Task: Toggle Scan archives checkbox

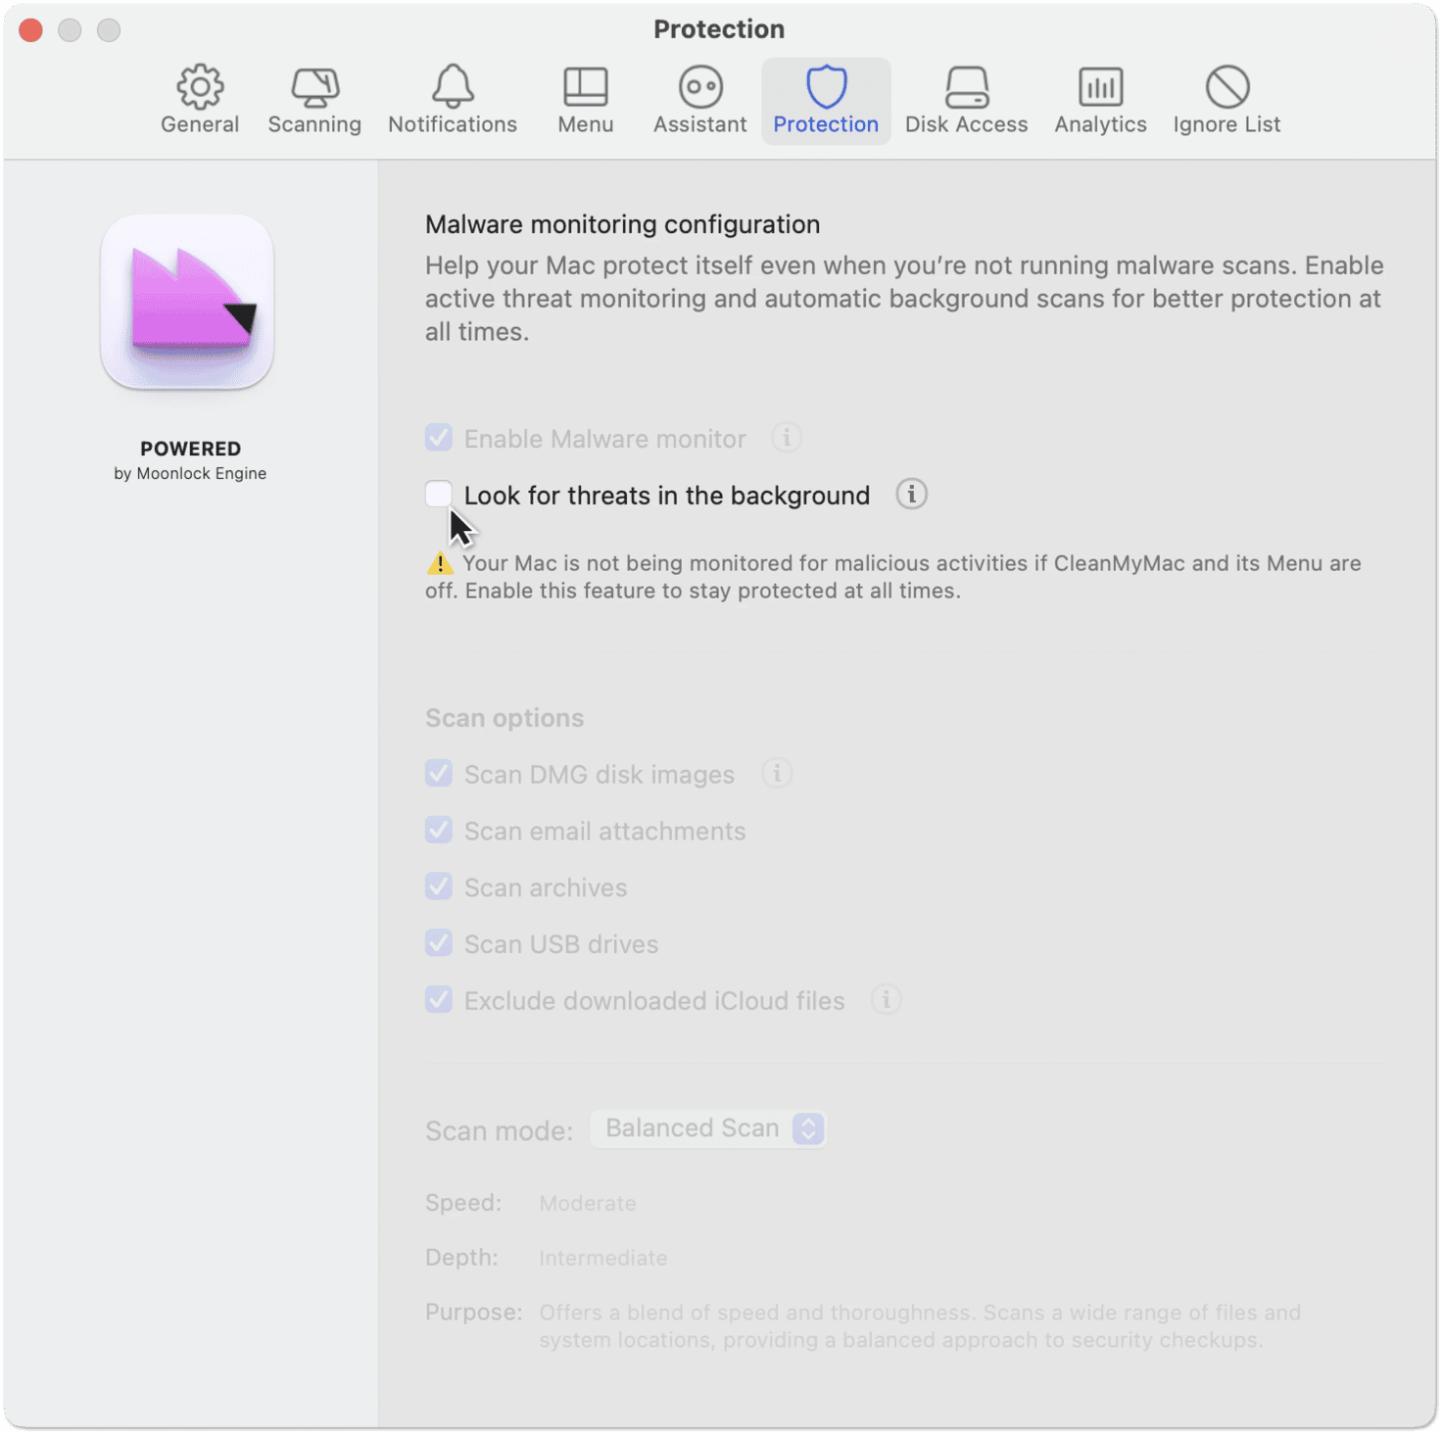Action: coord(439,887)
